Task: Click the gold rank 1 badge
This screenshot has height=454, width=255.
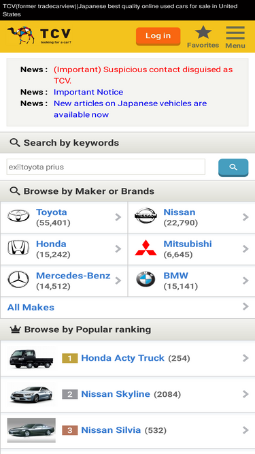Action: [69, 359]
